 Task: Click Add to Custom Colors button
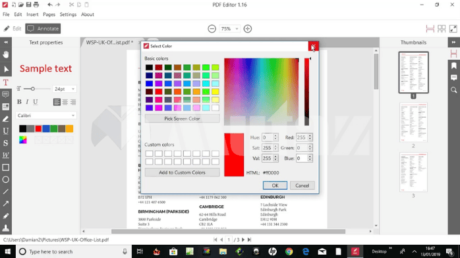182,172
